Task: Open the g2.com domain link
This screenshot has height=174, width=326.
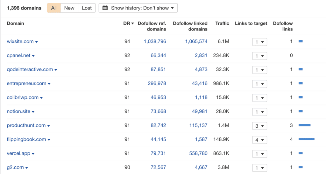Action: point(15,167)
